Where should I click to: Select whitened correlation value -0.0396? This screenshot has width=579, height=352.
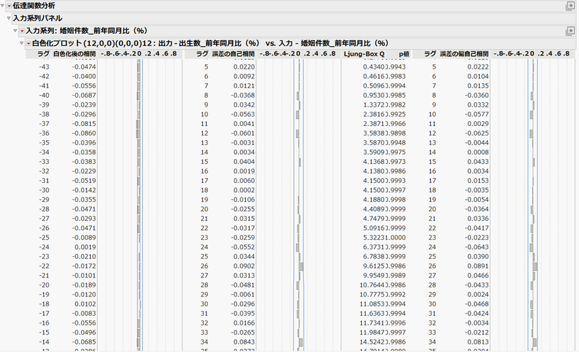pos(84,143)
